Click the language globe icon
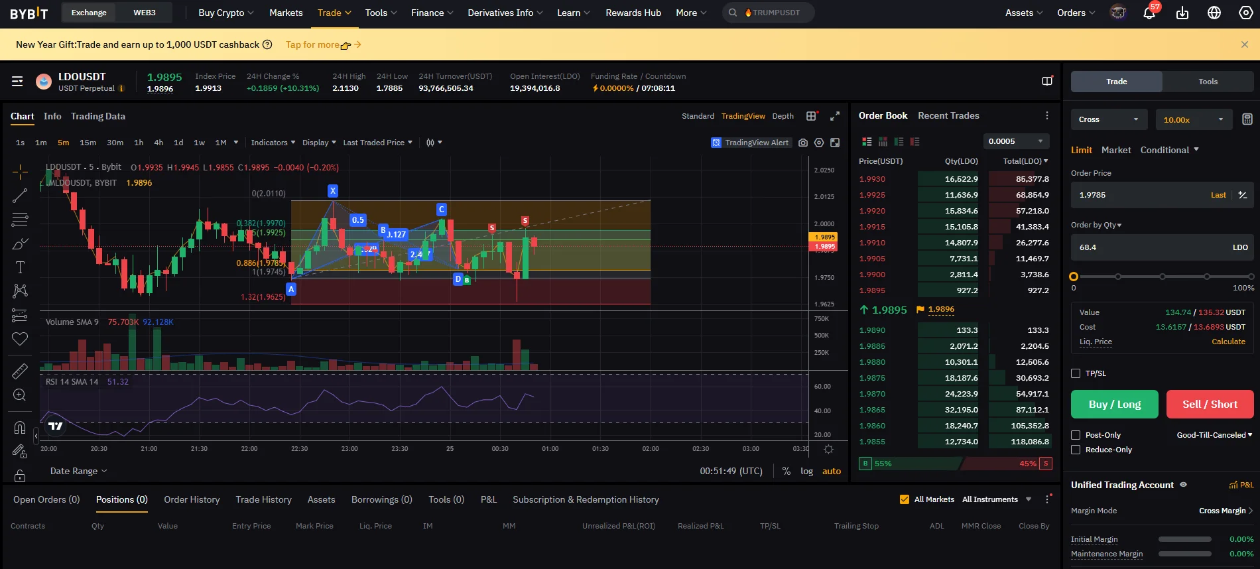 point(1214,13)
